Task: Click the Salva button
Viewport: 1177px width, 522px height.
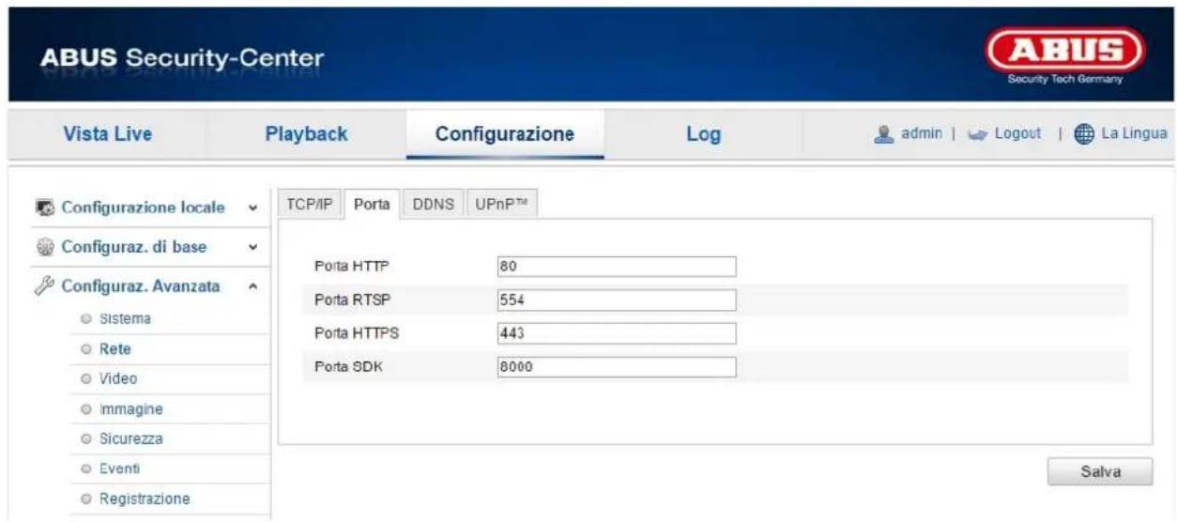Action: click(1100, 471)
